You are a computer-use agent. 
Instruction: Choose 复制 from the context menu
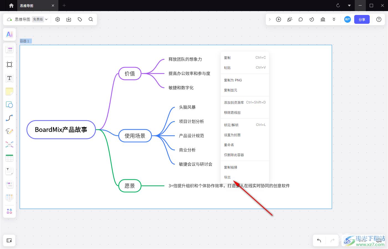245,58
